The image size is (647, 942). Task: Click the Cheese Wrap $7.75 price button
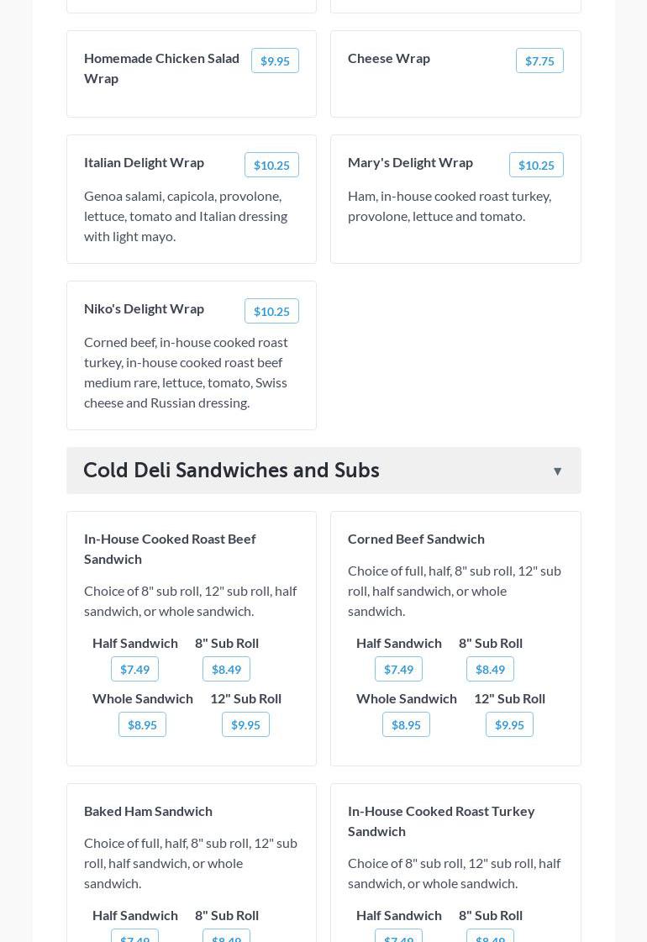(539, 61)
